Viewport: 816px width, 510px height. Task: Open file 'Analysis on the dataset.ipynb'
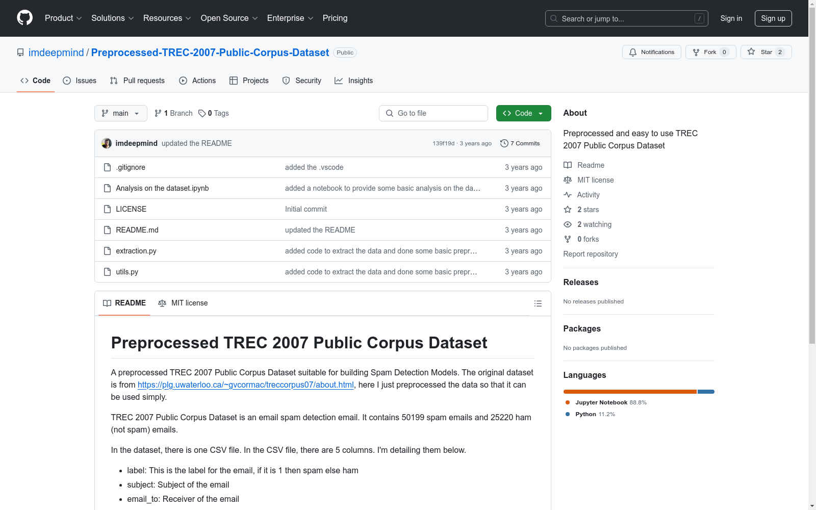coord(162,188)
